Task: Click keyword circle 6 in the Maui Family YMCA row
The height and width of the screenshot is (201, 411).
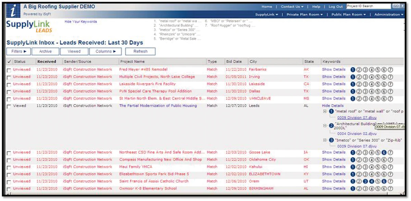Action: click(384, 167)
